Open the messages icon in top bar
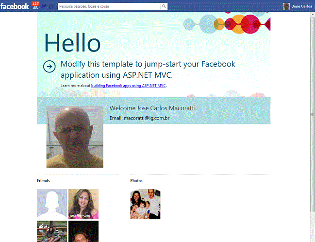This screenshot has height=242, width=315. (x=43, y=6)
